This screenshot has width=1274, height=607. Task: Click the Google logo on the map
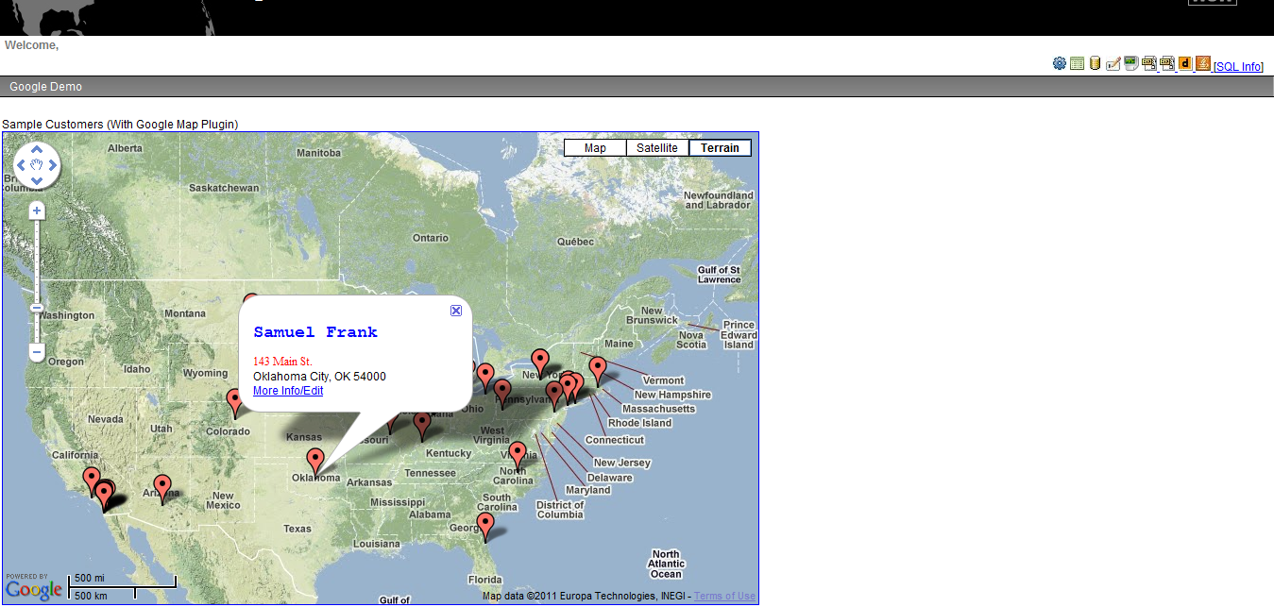coord(34,589)
